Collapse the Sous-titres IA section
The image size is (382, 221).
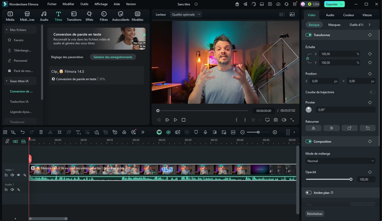coord(7,81)
